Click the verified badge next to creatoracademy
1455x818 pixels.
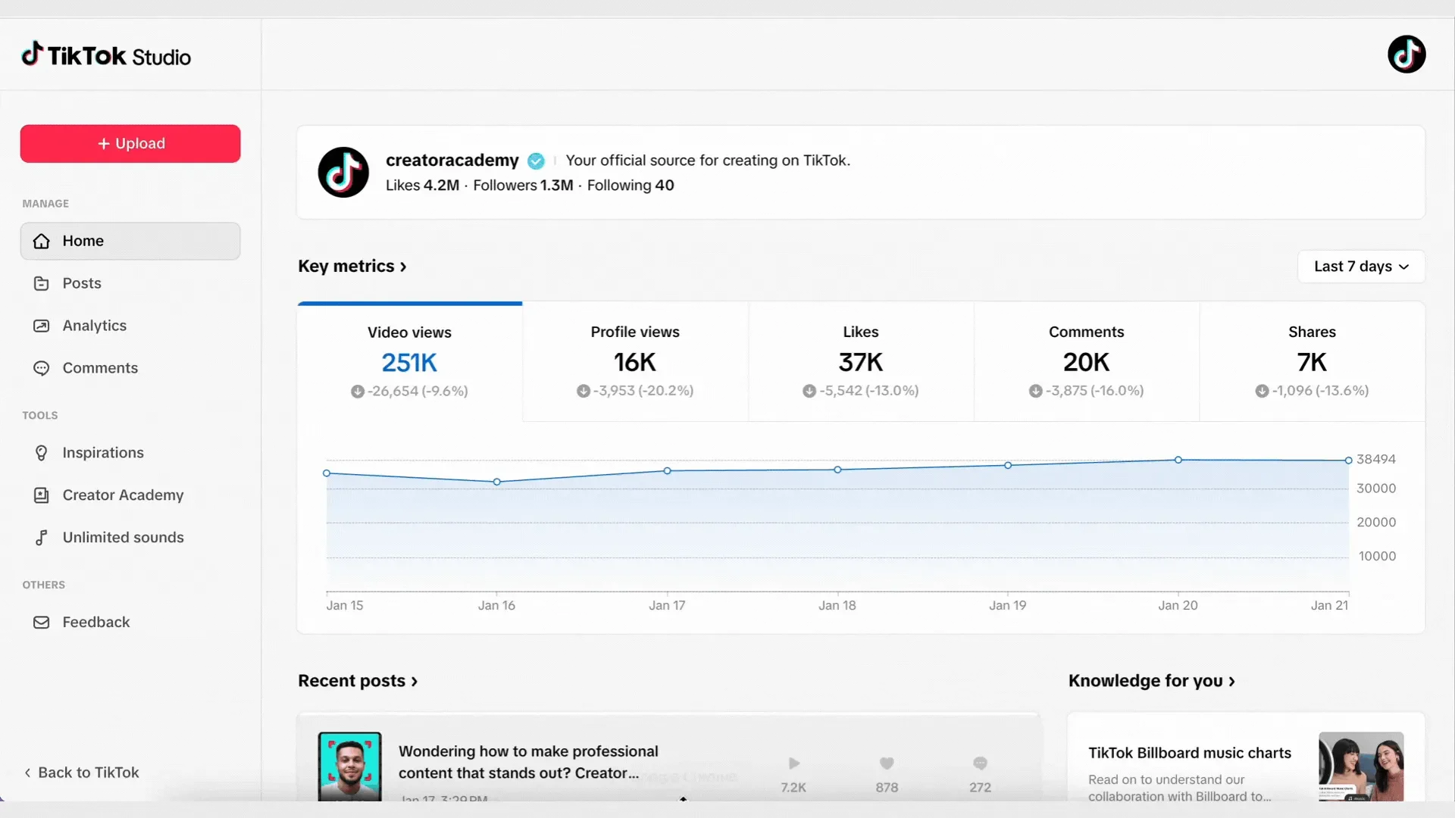point(536,161)
